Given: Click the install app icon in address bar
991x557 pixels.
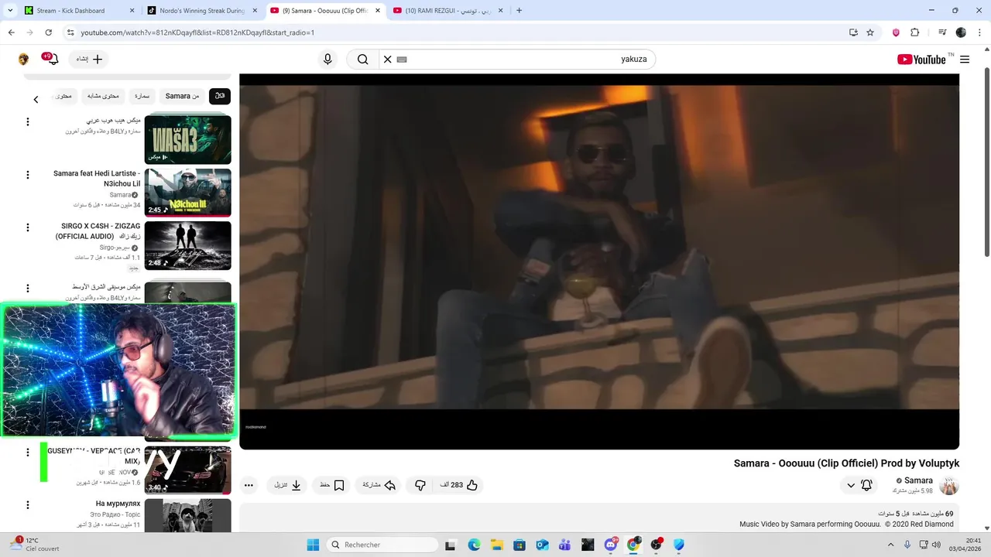Looking at the screenshot, I should [x=853, y=32].
